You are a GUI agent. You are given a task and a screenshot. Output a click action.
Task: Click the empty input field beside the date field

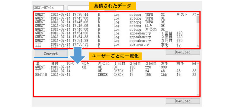click(x=78, y=8)
